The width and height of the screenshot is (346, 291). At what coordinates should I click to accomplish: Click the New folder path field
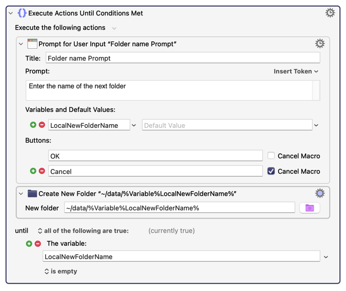[179, 208]
